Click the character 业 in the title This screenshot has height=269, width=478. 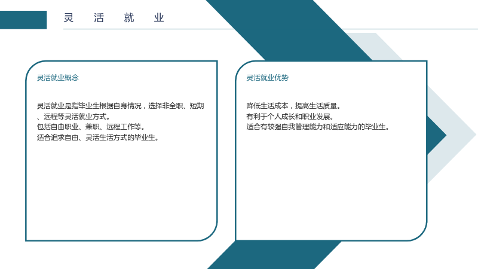pos(159,18)
